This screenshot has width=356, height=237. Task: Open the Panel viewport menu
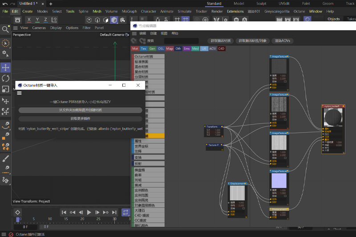[99, 28]
